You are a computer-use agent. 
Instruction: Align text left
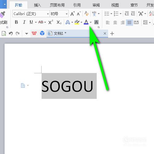108,22
